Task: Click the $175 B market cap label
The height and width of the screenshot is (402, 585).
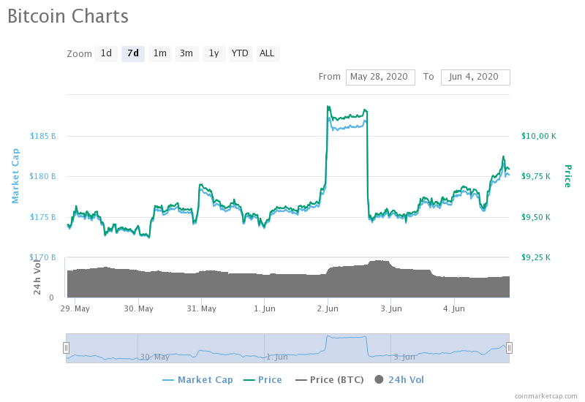Action: tap(43, 217)
